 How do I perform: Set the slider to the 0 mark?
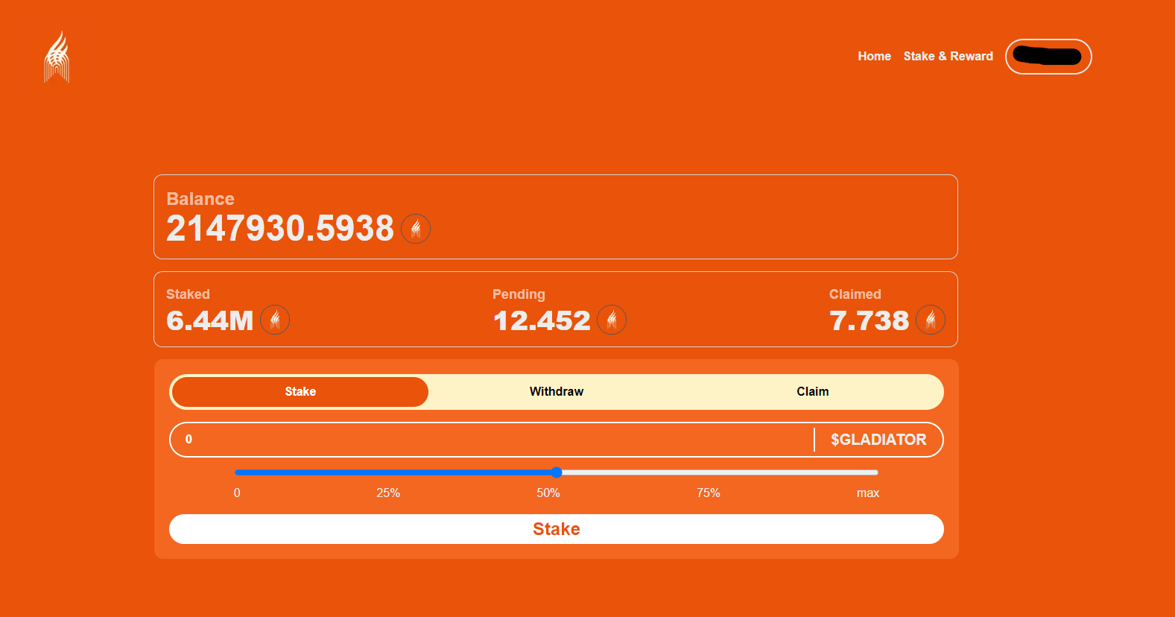pos(237,493)
